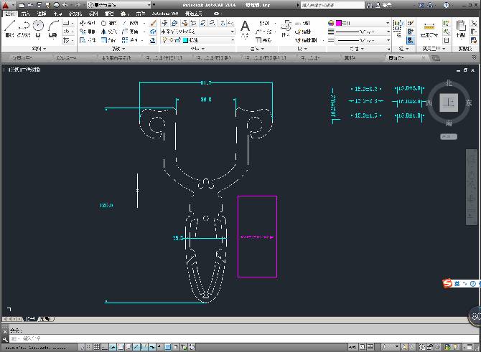The width and height of the screenshot is (481, 352).
Task: Click the Offset tool icon
Action: click(152, 40)
